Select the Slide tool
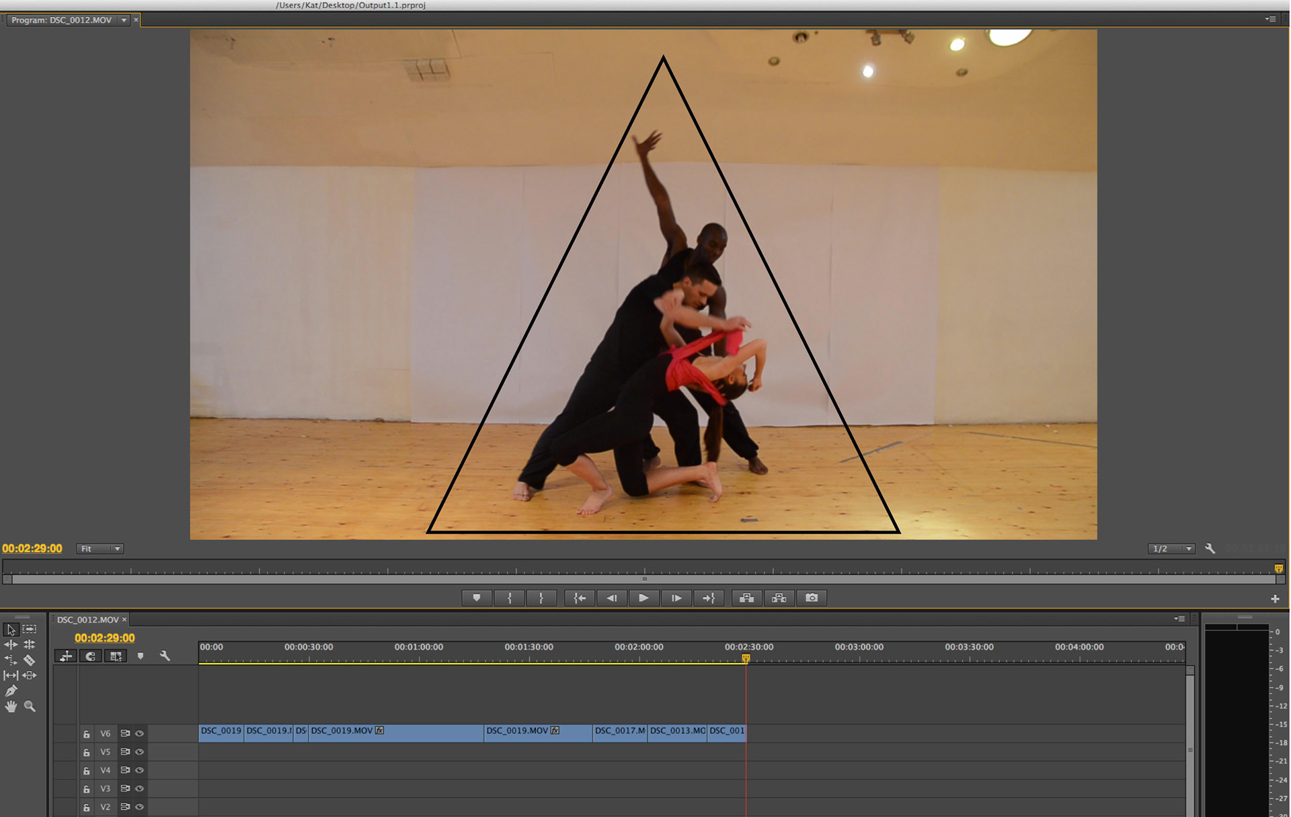Screen dimensions: 1291x817 click(30, 675)
